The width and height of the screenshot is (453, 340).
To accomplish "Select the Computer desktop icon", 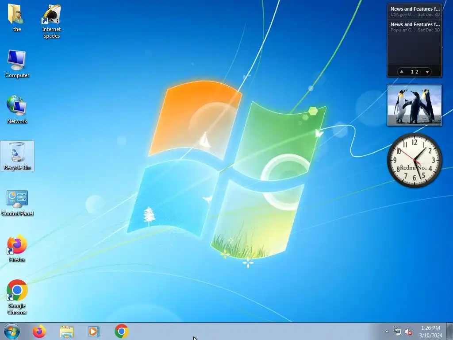I will point(17,64).
